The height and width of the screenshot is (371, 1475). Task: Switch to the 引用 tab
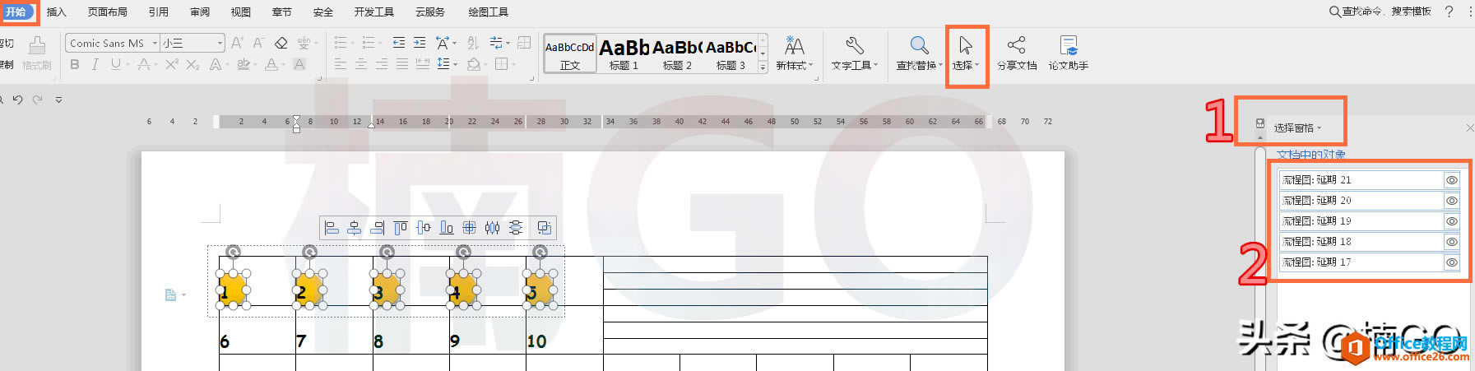click(158, 12)
